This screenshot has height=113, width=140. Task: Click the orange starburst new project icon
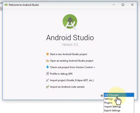tap(48, 54)
